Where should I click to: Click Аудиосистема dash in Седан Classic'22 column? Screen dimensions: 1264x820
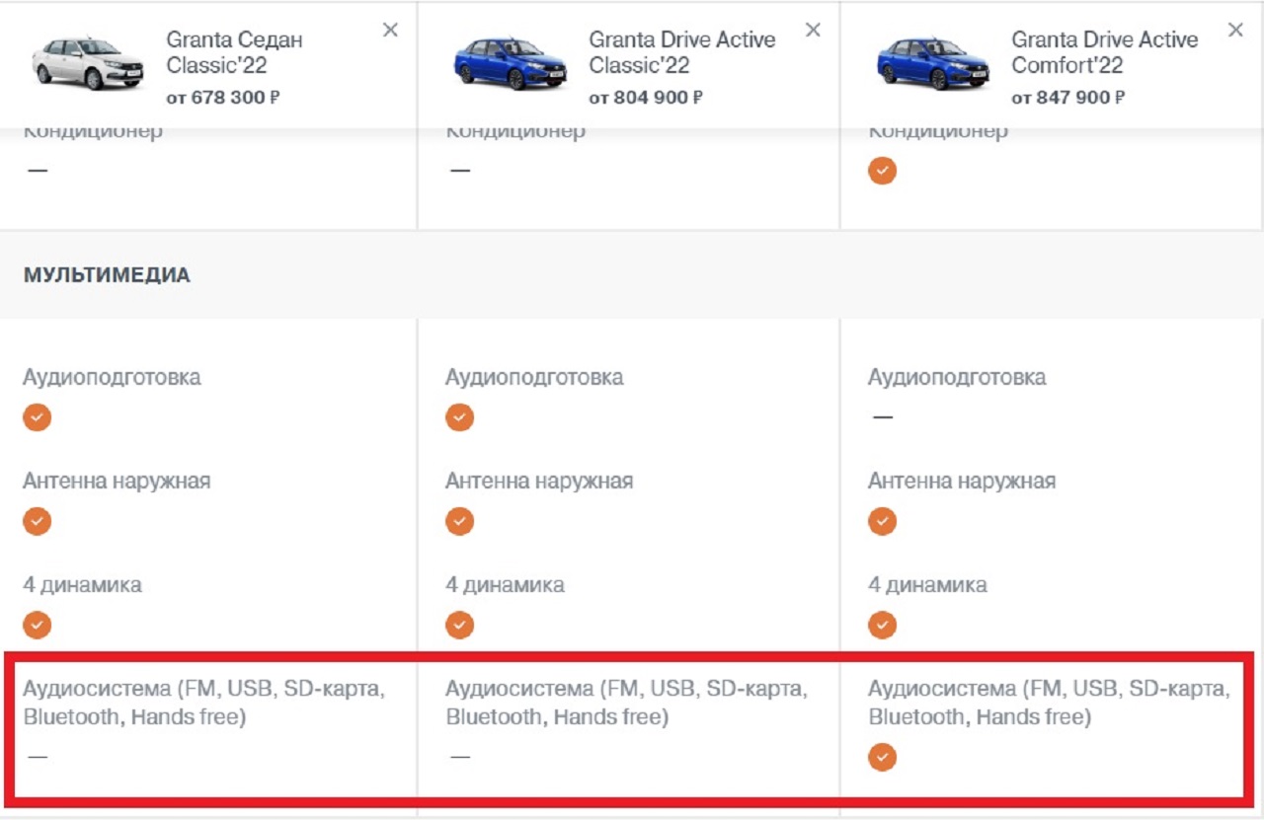click(x=38, y=757)
